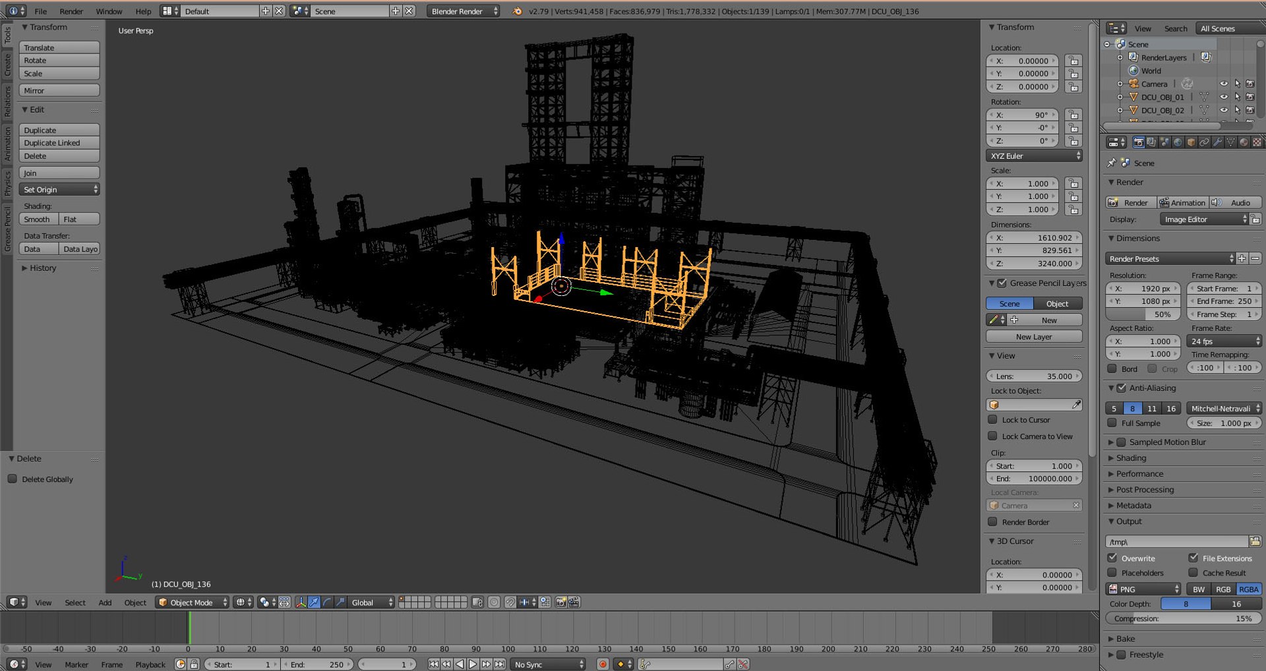
Task: Open the Constraints properties tab
Action: tap(1204, 142)
